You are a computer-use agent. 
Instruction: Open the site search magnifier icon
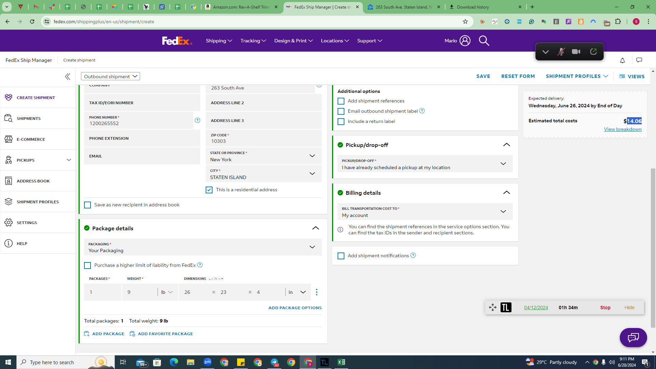(484, 41)
